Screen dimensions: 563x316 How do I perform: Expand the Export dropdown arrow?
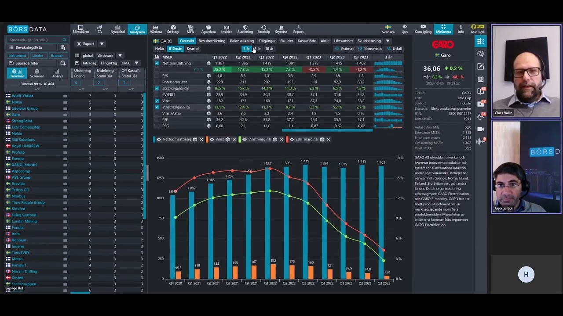pyautogui.click(x=102, y=44)
